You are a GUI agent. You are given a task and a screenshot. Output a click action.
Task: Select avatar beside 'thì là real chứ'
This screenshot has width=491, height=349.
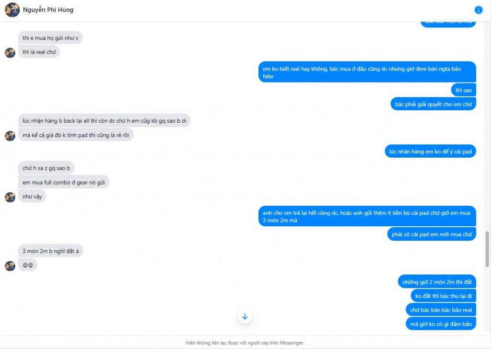click(x=10, y=53)
